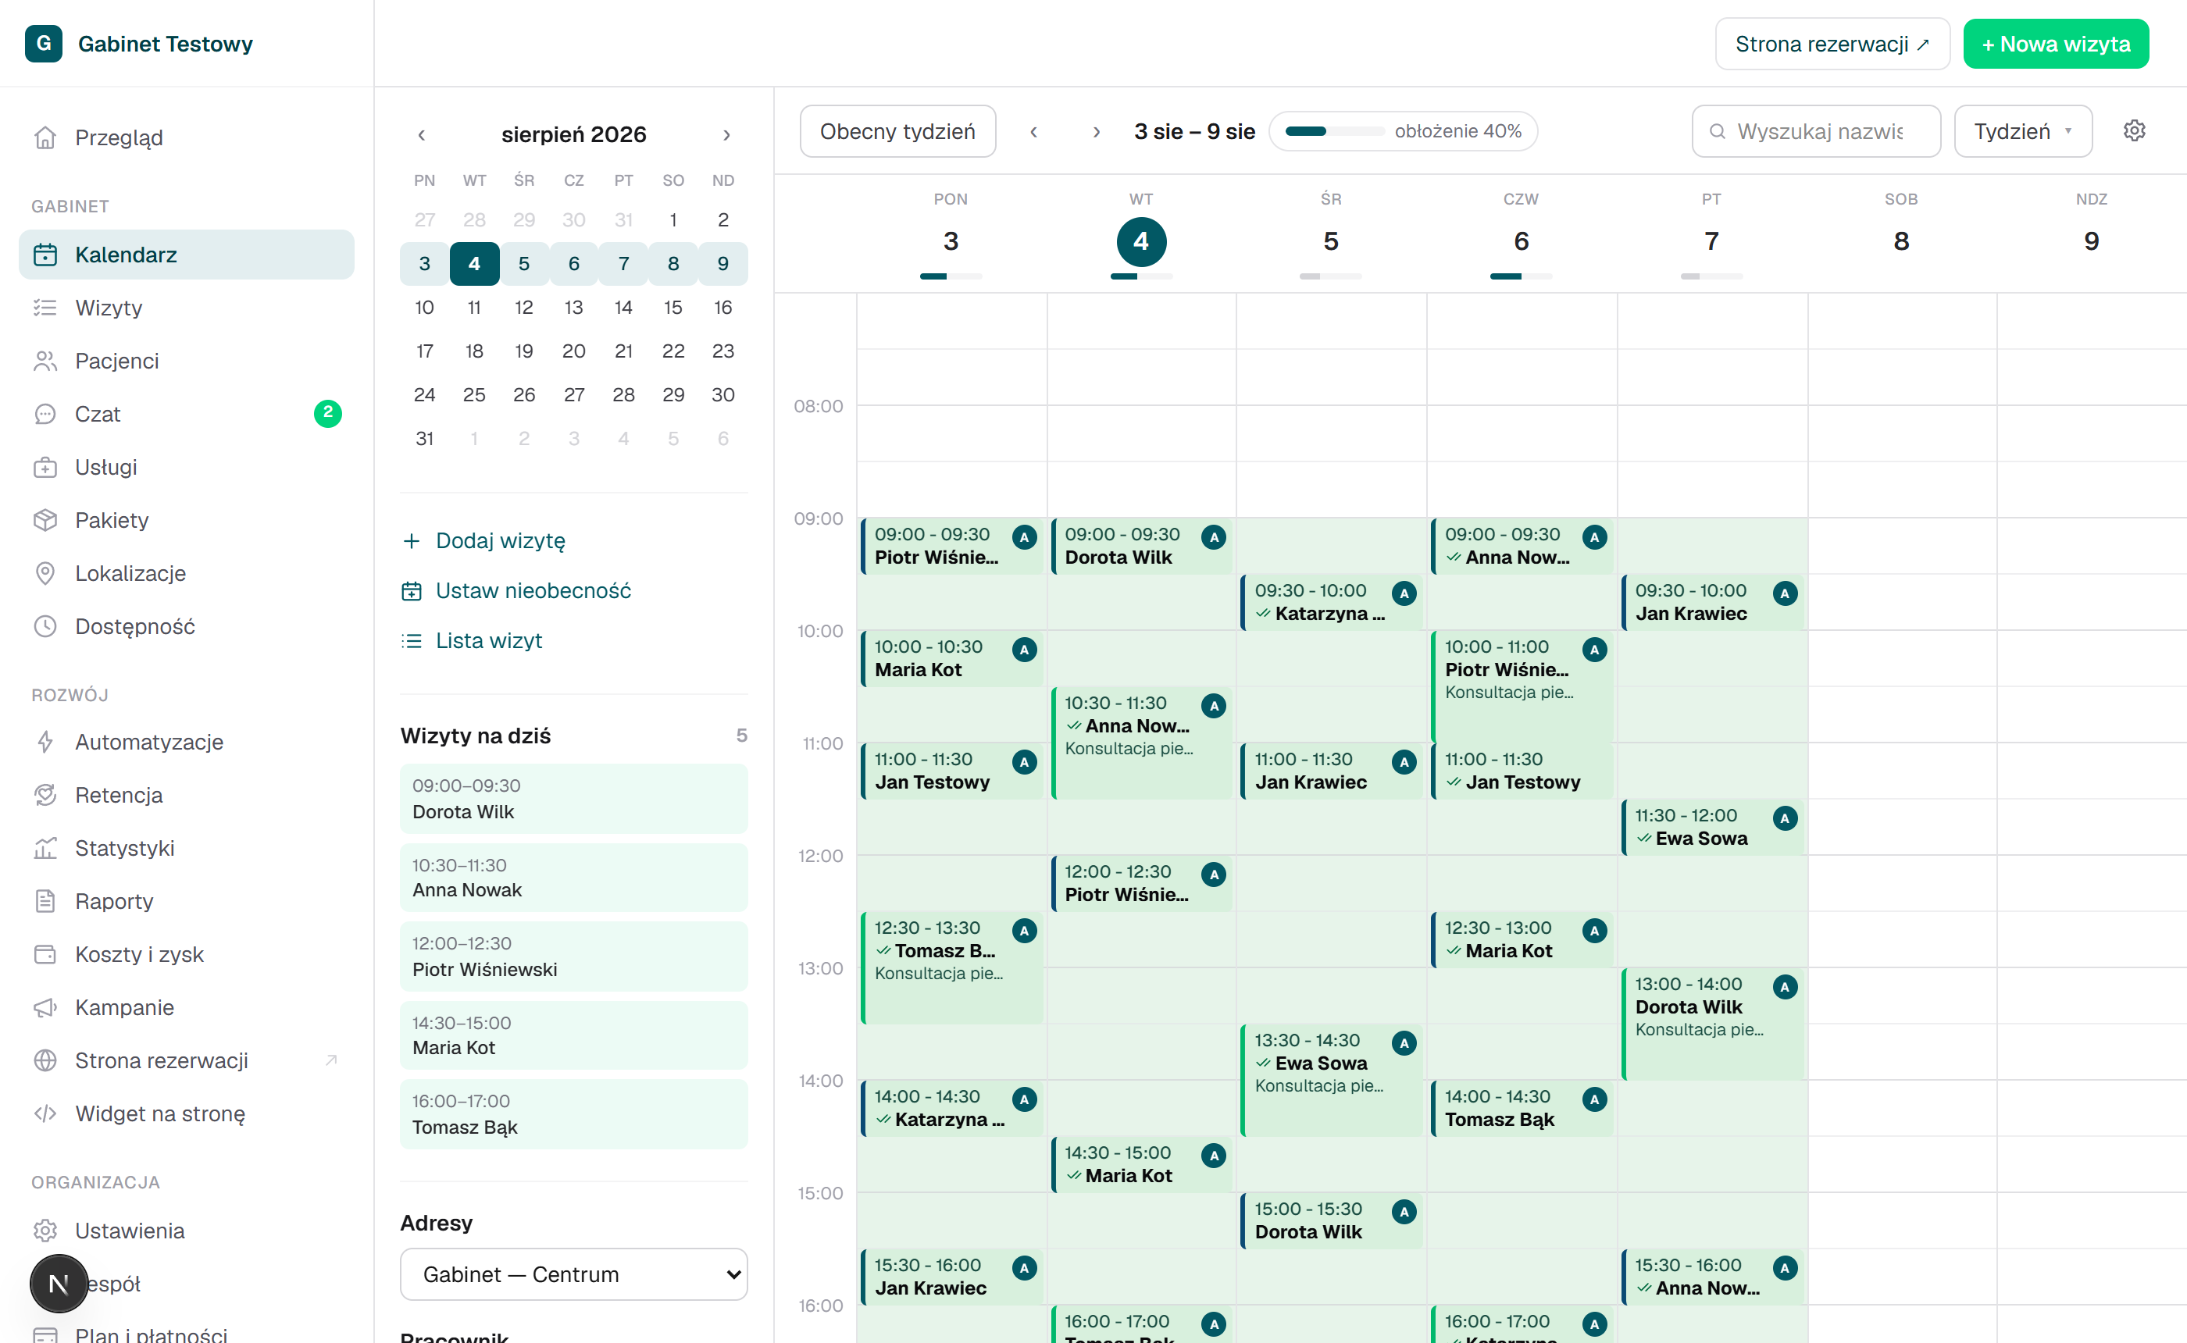Click the Wizyty list icon in sidebar
Viewport: 2187px width, 1343px height.
(45, 308)
